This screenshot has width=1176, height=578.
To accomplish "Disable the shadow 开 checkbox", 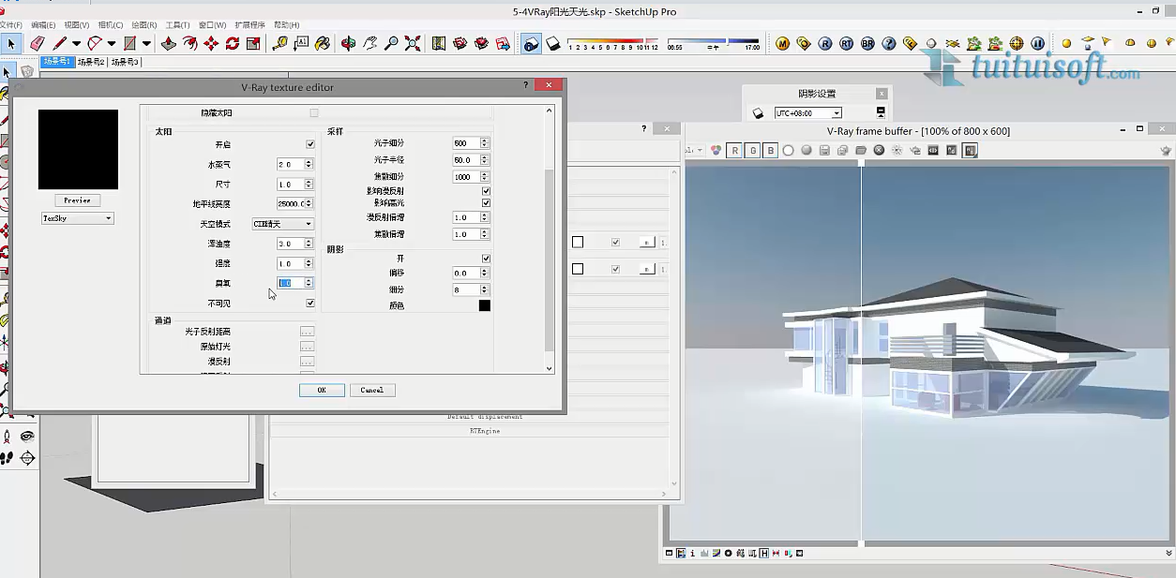I will click(x=486, y=259).
